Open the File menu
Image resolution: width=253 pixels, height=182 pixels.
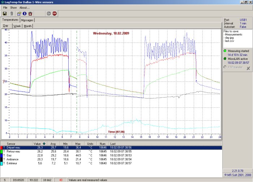click(5, 7)
